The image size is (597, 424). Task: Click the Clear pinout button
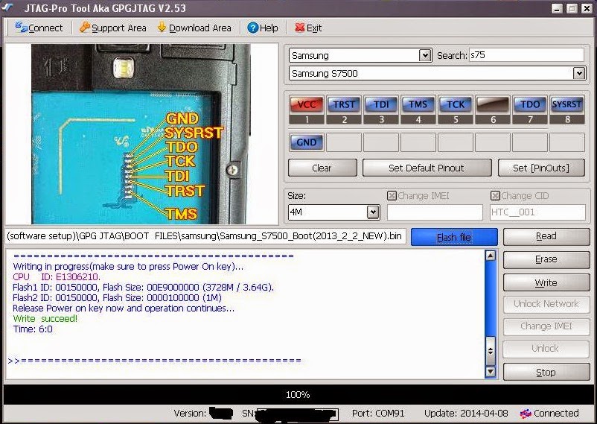(x=322, y=168)
